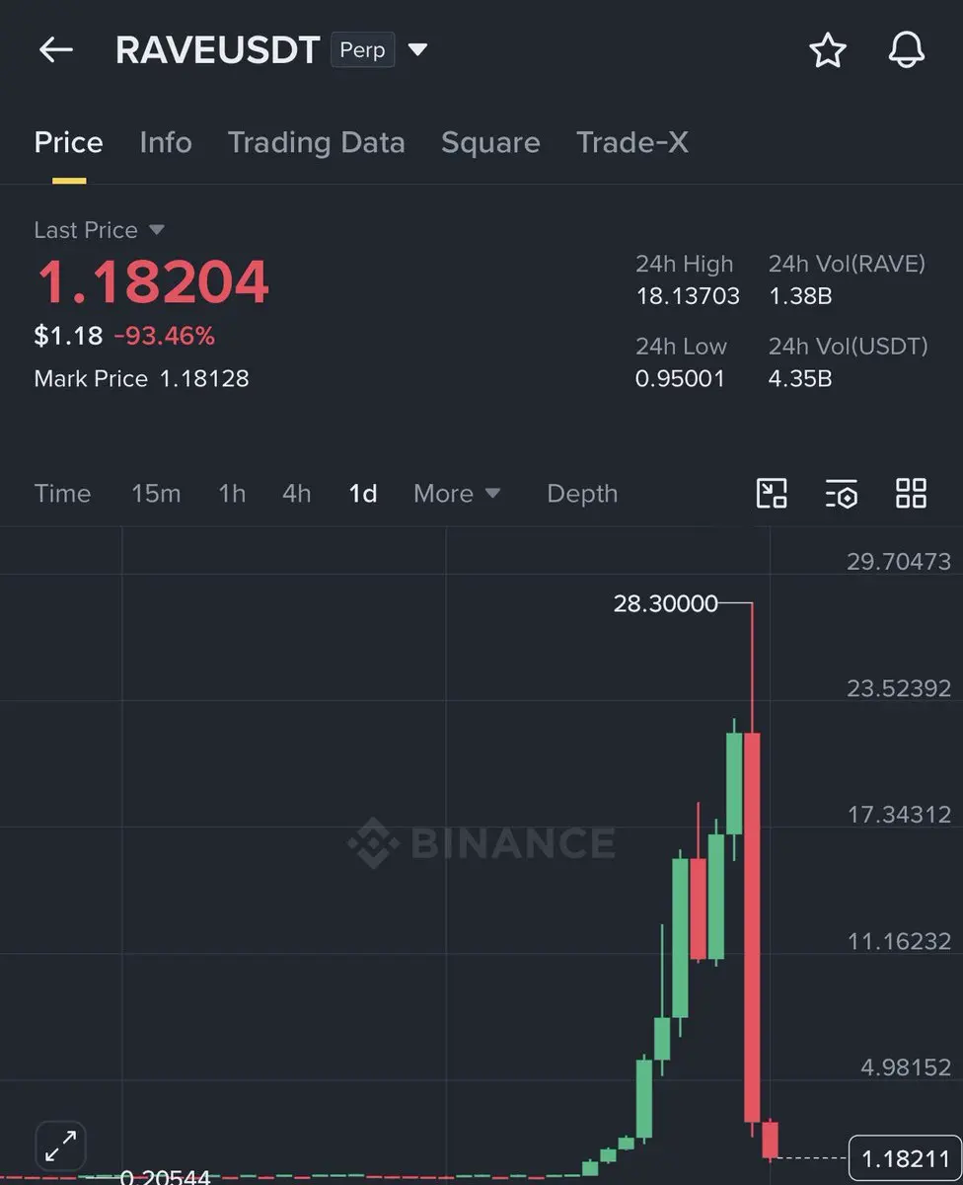Select the 4h chart interval

[x=297, y=493]
